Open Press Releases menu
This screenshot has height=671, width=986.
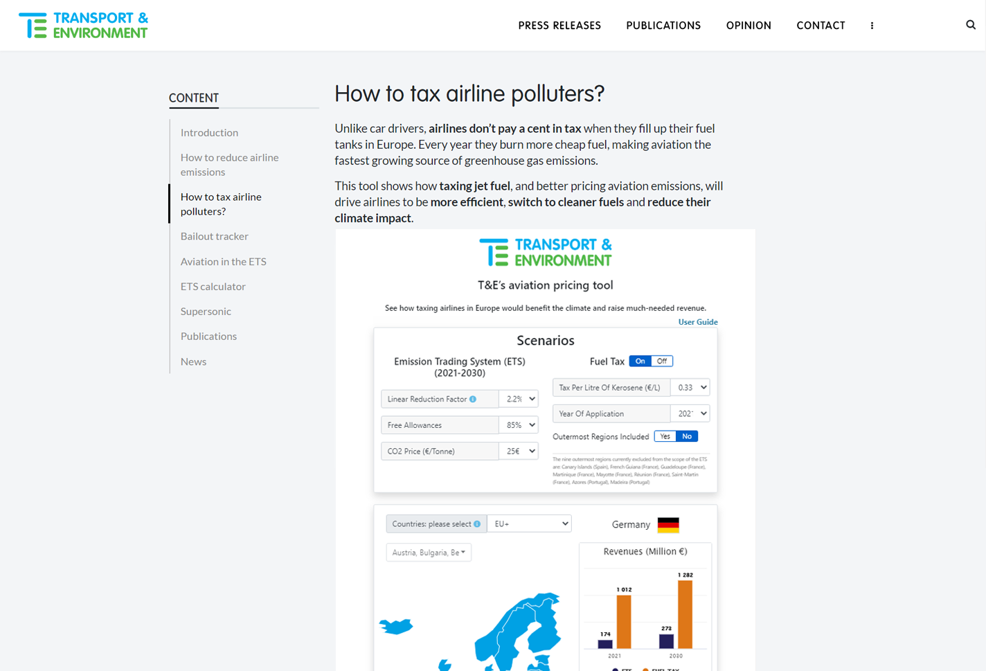click(559, 26)
